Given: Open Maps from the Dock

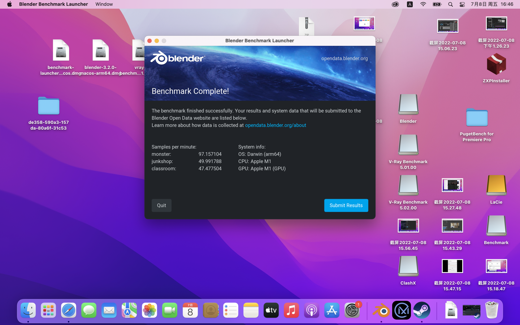Looking at the screenshot, I should [x=129, y=310].
